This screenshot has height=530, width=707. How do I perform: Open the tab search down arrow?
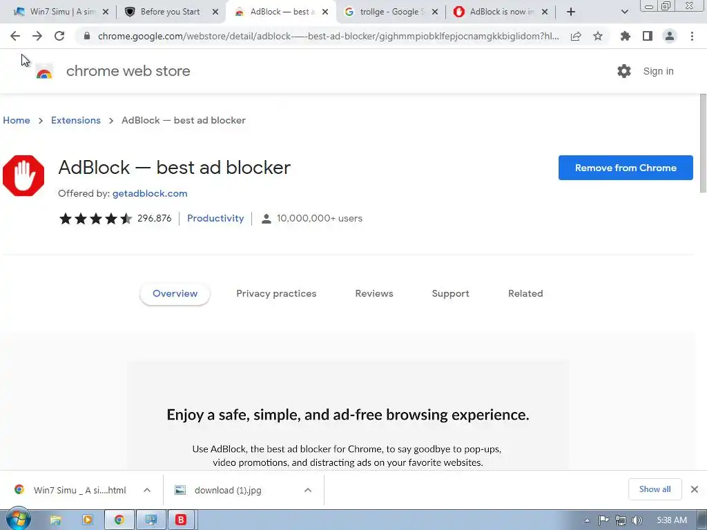click(624, 12)
